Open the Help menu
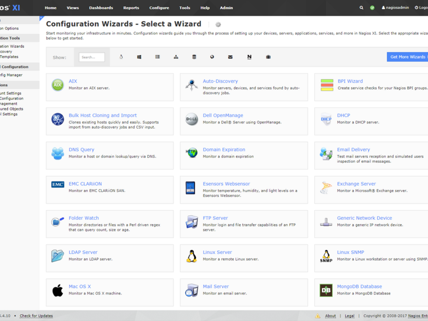 point(205,8)
